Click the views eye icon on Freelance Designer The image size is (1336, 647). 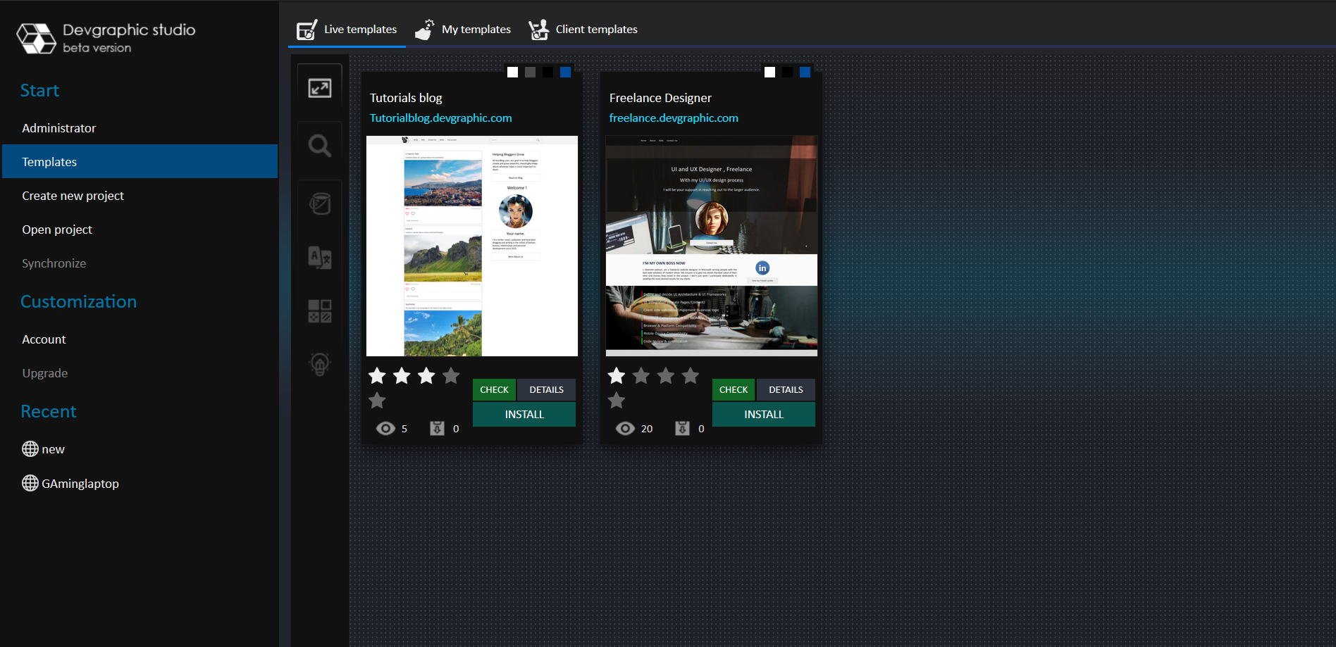pyautogui.click(x=625, y=429)
